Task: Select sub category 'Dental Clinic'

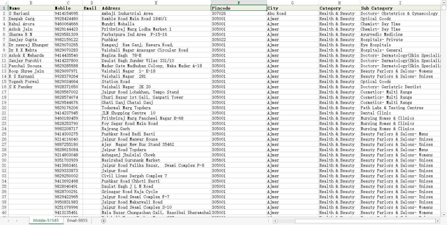Action: pos(400,113)
